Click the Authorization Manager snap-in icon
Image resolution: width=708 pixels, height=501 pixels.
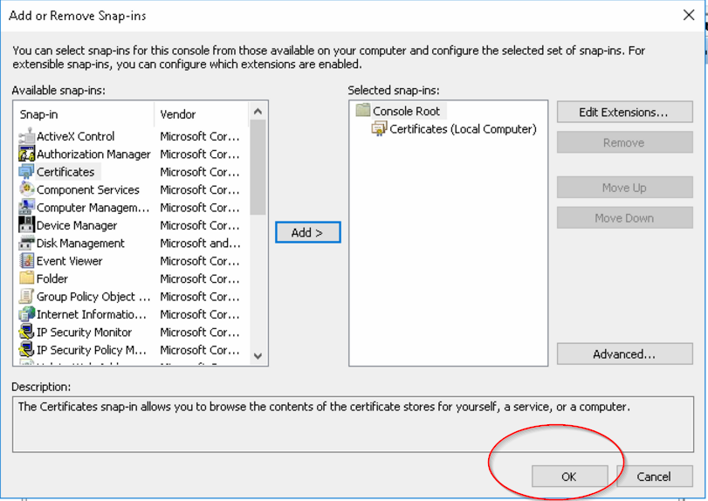27,154
